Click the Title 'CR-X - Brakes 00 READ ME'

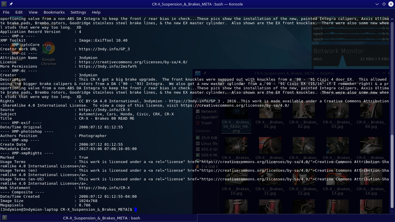tap(107, 119)
